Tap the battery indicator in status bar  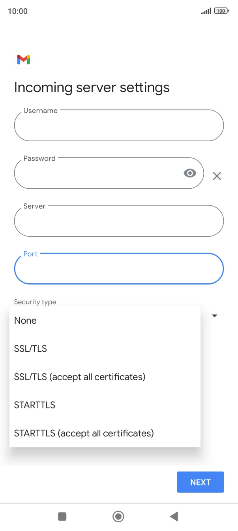pos(221,11)
